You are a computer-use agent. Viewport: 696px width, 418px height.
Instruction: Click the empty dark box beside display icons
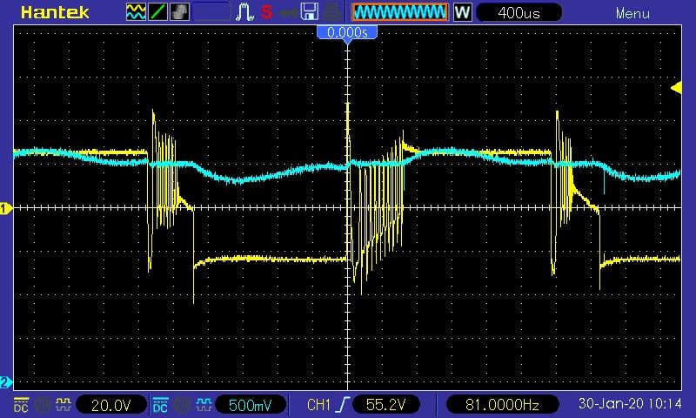tap(211, 12)
